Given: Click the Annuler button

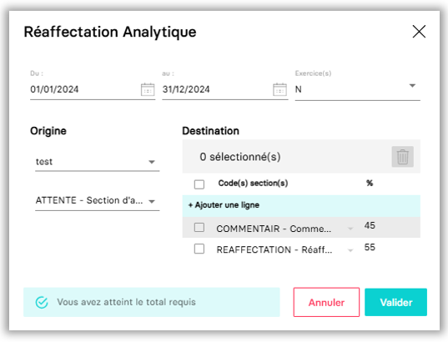Looking at the screenshot, I should coord(326,302).
